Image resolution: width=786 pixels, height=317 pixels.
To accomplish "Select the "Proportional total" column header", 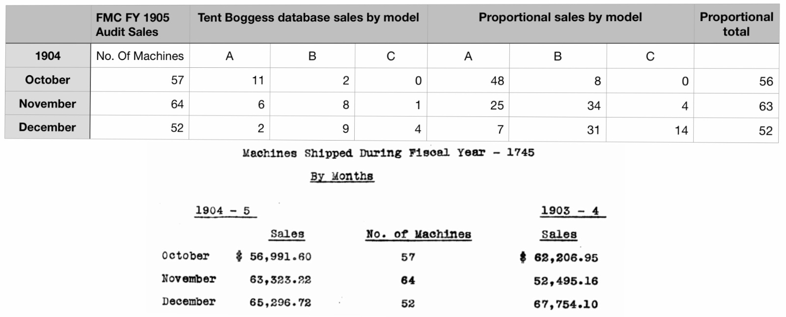I will (736, 25).
